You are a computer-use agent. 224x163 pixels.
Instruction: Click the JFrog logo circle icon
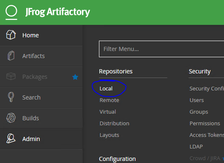coord(11,12)
